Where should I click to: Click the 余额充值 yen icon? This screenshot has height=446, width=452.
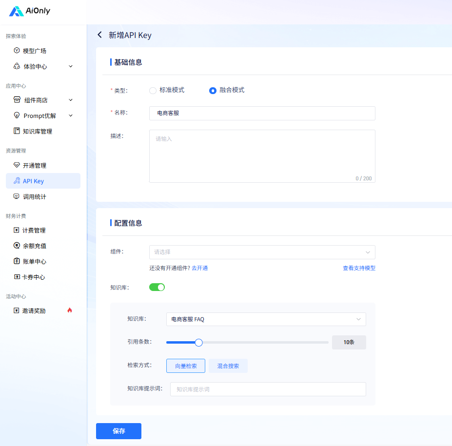point(17,246)
